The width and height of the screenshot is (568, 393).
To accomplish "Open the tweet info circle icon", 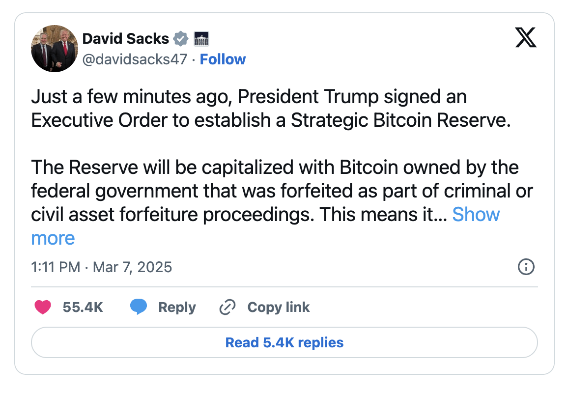I will coord(526,267).
